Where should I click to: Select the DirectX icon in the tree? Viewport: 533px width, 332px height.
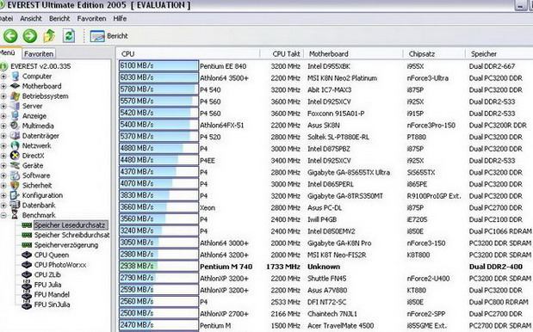click(x=15, y=156)
